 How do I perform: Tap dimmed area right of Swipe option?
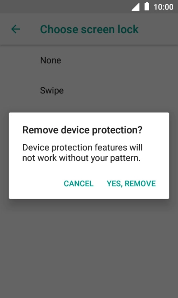[x=121, y=91]
